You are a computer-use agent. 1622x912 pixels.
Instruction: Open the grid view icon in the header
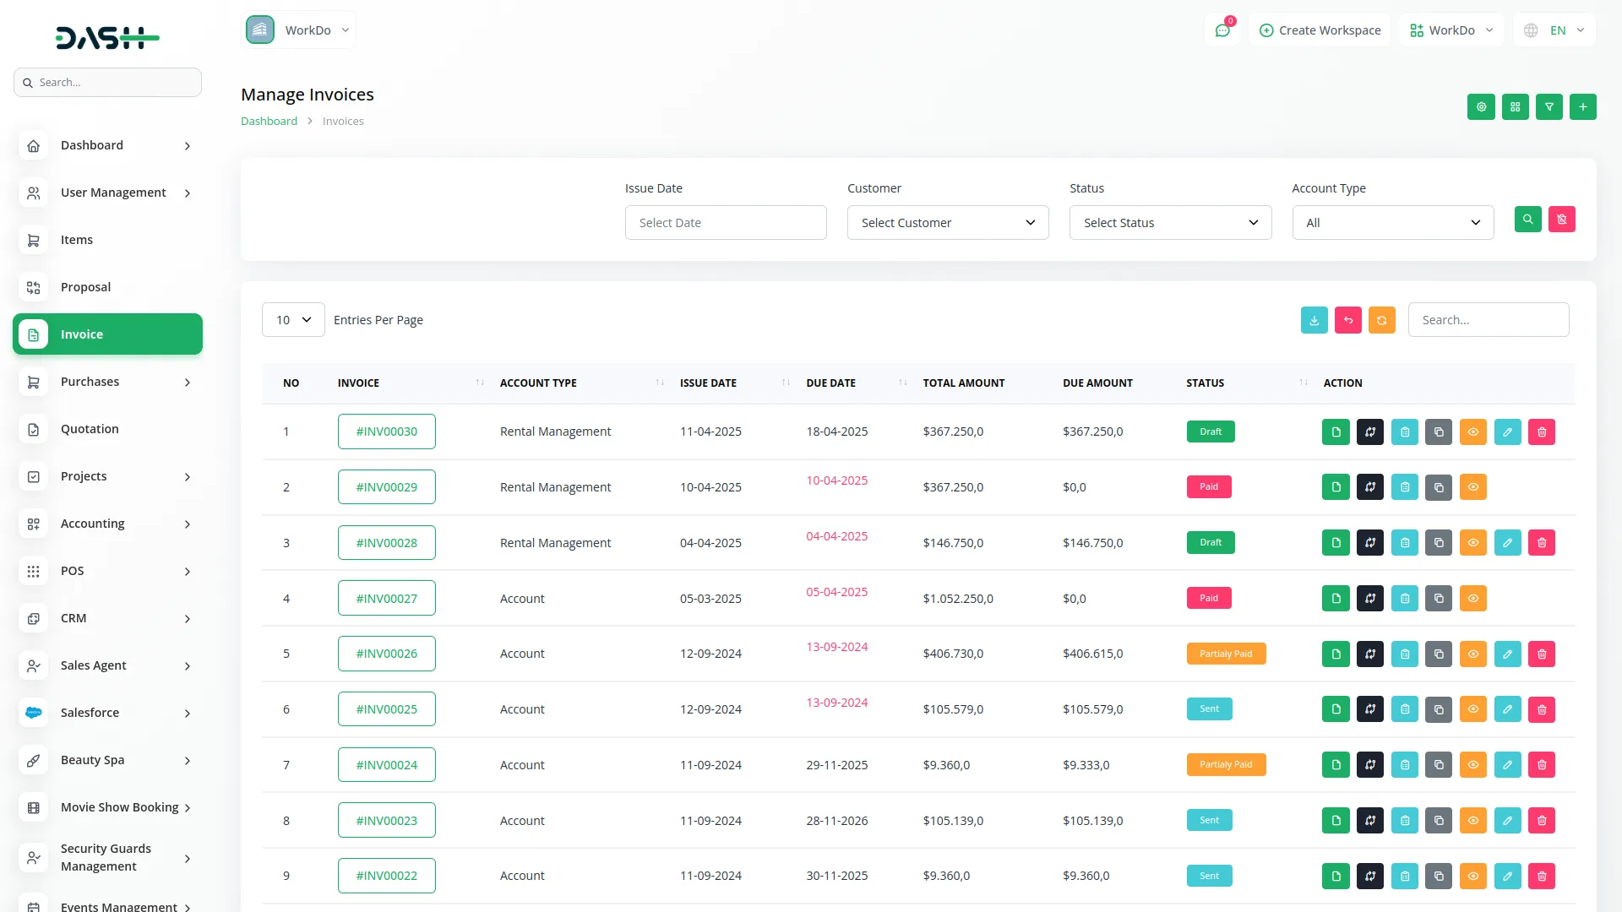tap(1516, 107)
